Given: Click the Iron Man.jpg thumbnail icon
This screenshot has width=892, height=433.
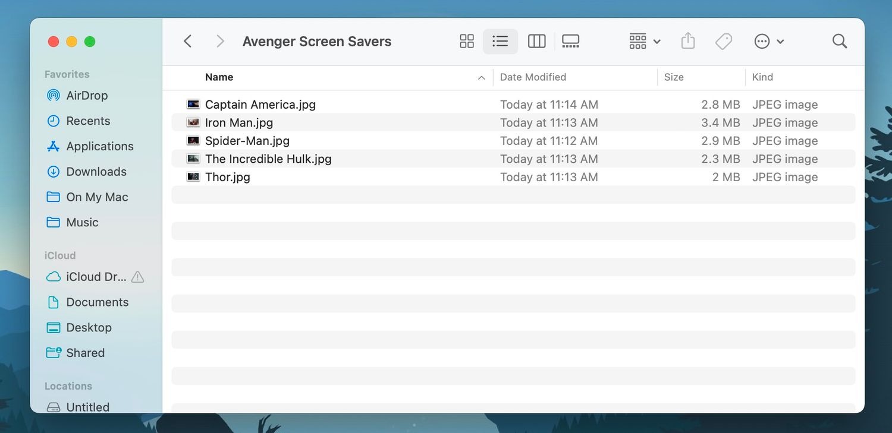Looking at the screenshot, I should coord(193,122).
